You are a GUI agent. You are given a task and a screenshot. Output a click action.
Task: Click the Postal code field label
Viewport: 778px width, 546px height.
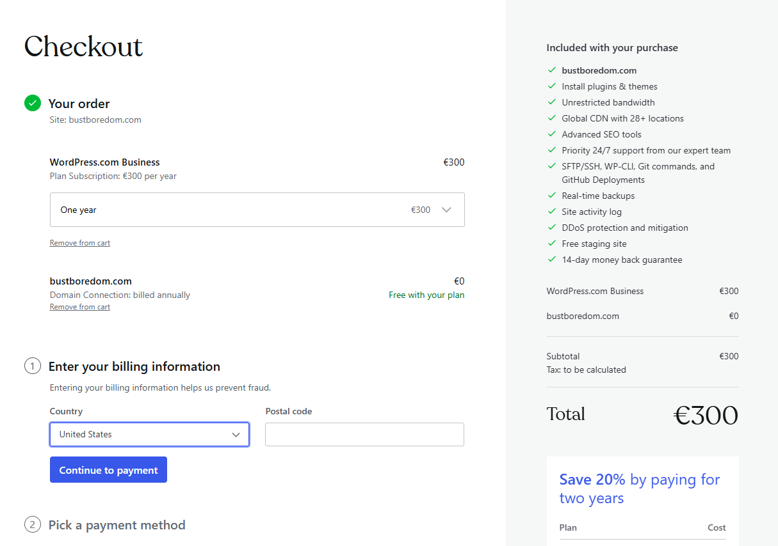click(289, 411)
